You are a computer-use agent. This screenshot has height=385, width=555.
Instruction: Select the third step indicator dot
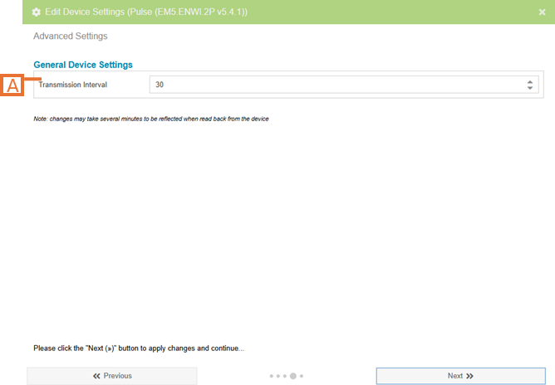point(284,376)
